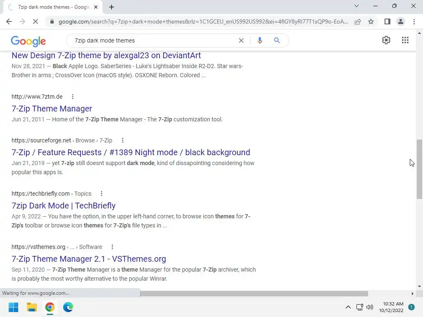Open Feature Requests #1389 Night mode result
The image size is (423, 317).
click(131, 152)
